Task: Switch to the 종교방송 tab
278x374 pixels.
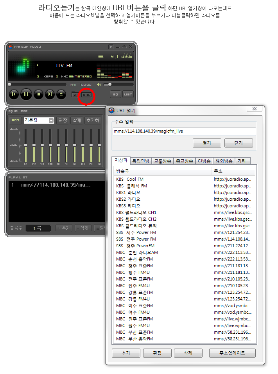Action: tap(185, 161)
